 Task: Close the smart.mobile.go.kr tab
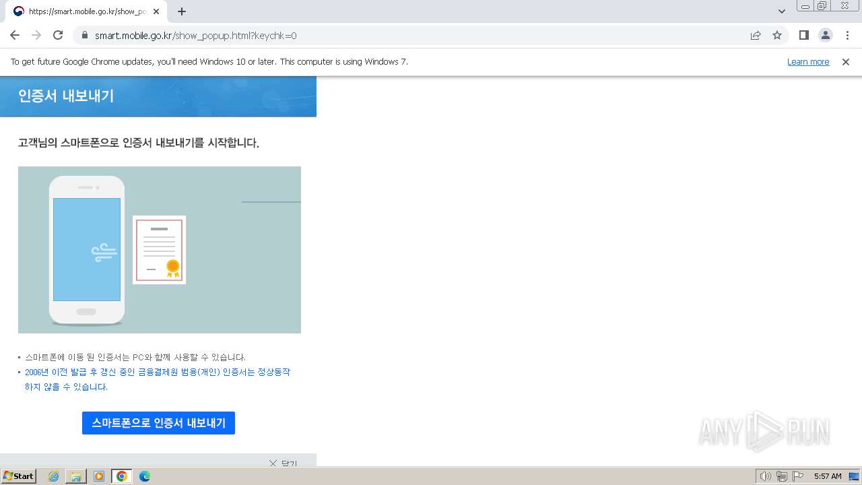[156, 11]
